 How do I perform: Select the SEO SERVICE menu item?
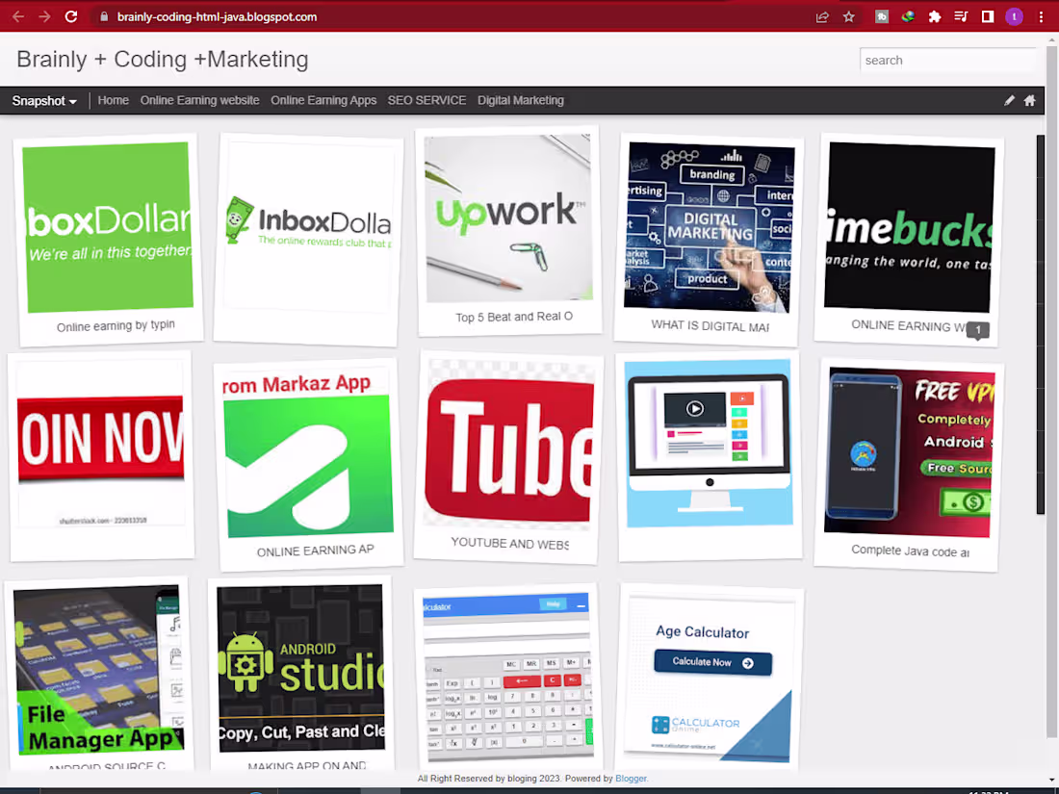click(x=426, y=100)
